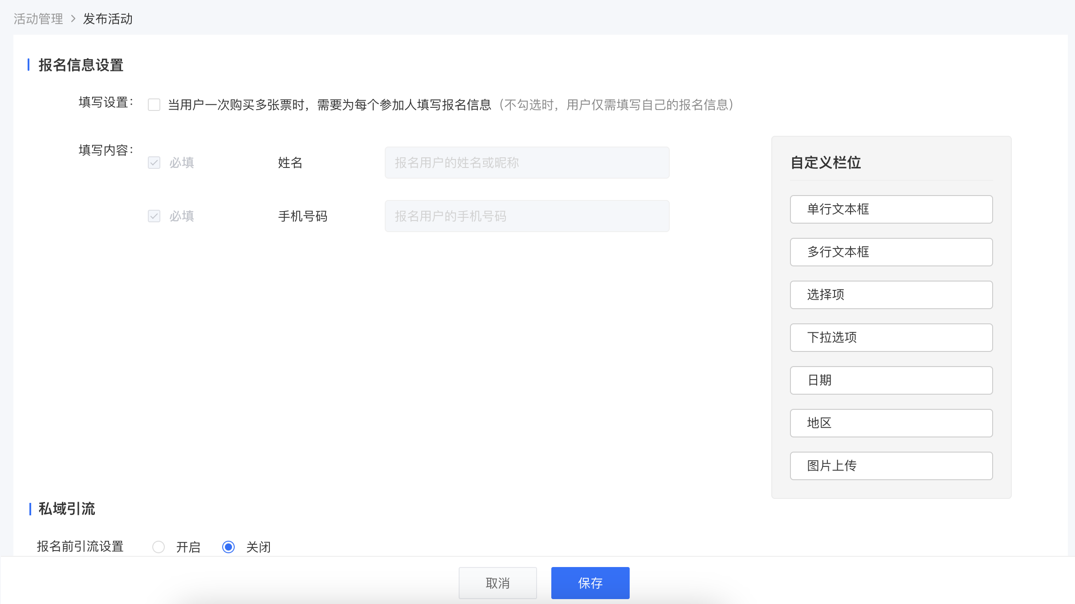
Task: Click the blue 保存 button
Action: click(590, 583)
